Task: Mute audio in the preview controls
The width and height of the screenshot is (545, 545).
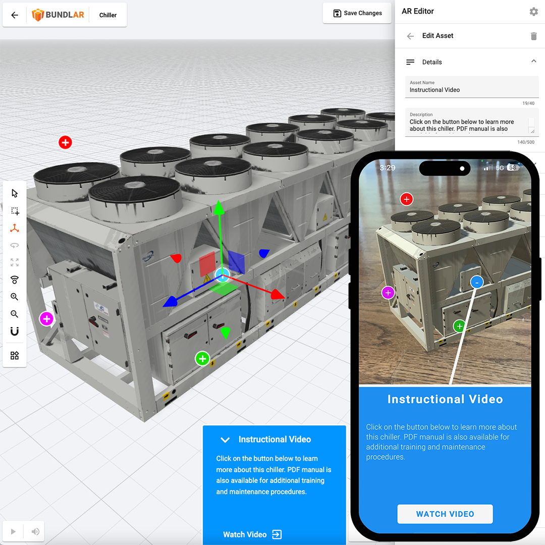Action: [x=34, y=531]
